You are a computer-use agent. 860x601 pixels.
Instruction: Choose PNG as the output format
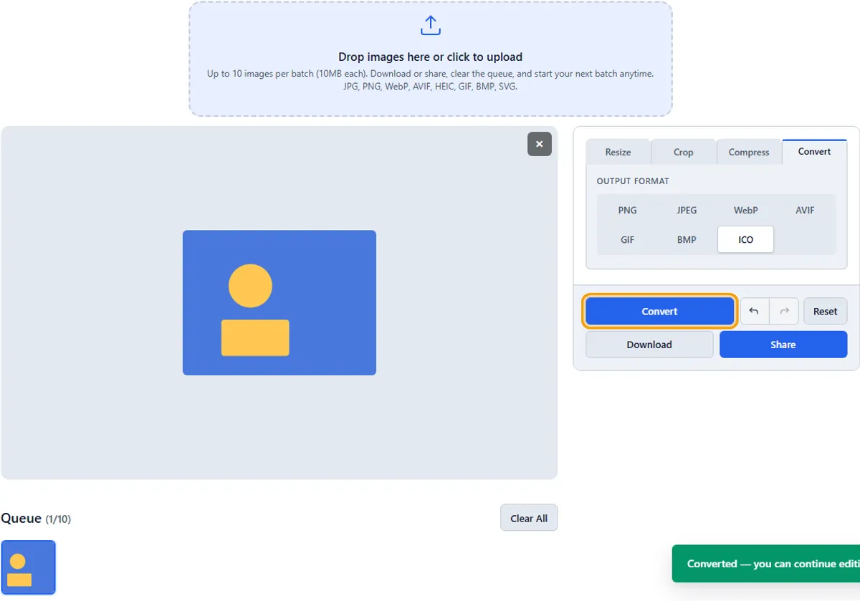pyautogui.click(x=628, y=211)
